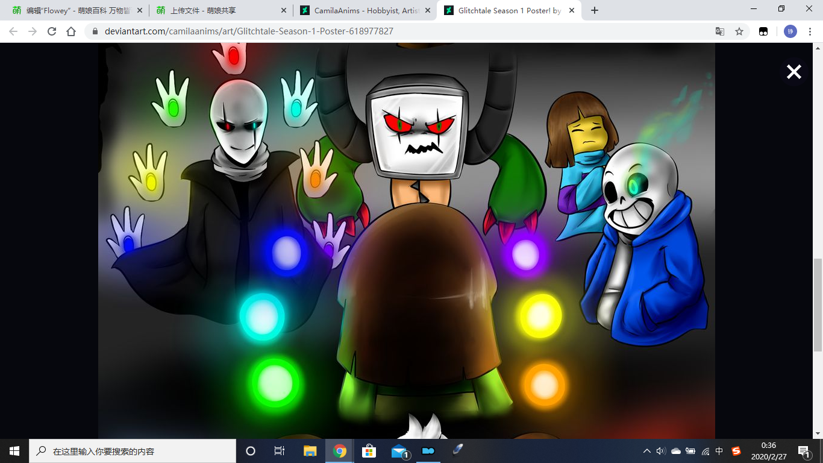Bookmark this page with the star icon
The height and width of the screenshot is (463, 823).
tap(739, 31)
